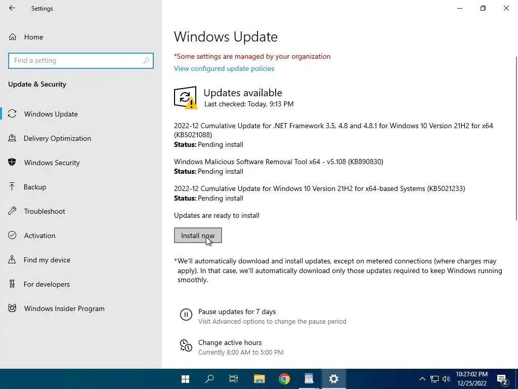Click the Updates available warning icon
This screenshot has height=389, width=518.
(186, 98)
